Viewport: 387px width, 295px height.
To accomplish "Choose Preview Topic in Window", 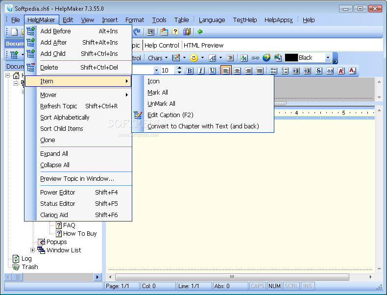I will click(x=78, y=179).
